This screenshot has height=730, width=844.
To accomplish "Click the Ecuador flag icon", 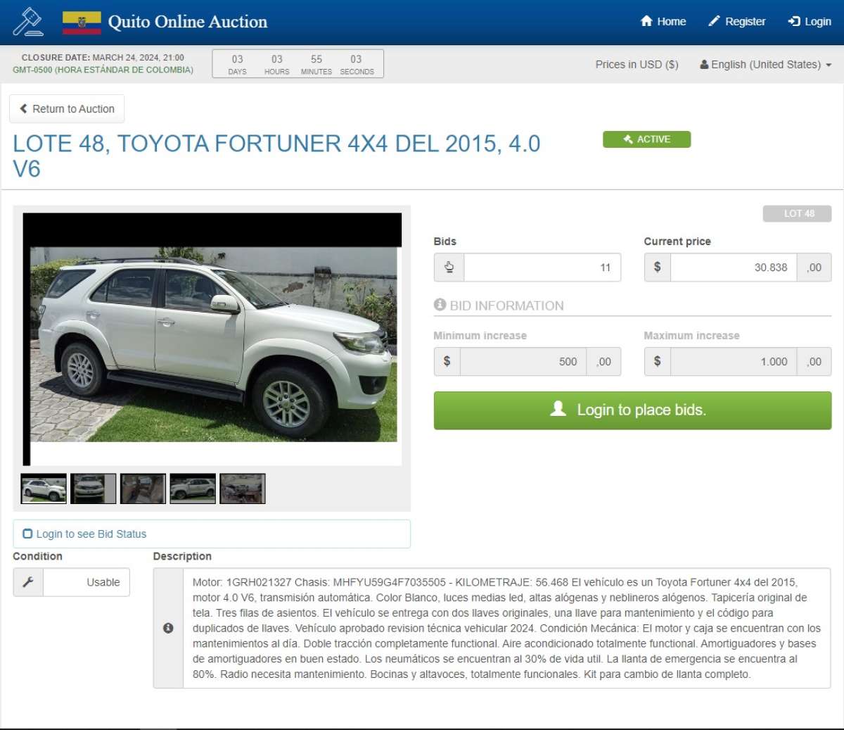I will pyautogui.click(x=82, y=23).
